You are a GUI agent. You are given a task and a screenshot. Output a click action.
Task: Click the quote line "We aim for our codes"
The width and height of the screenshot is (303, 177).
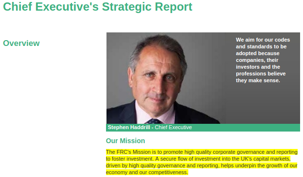[x=263, y=40]
